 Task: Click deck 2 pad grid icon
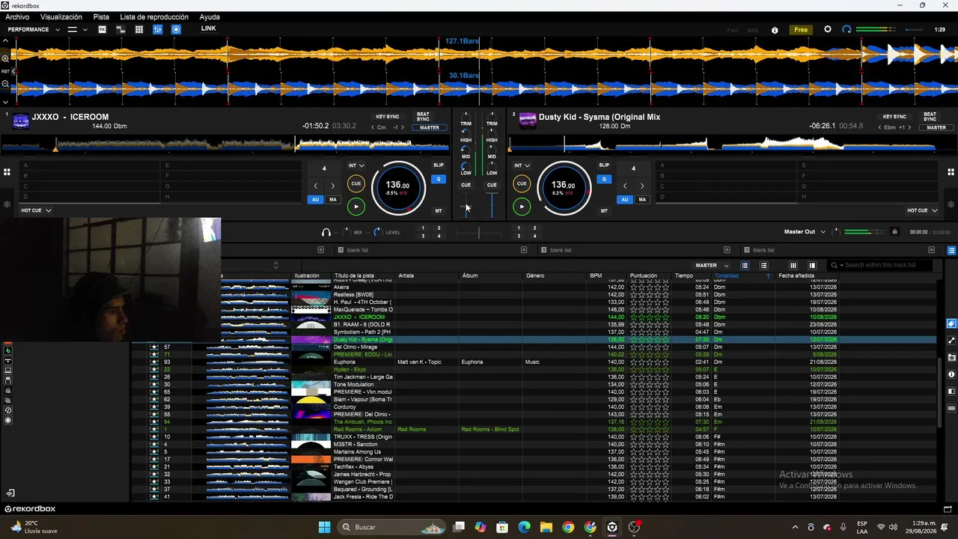pyautogui.click(x=951, y=172)
